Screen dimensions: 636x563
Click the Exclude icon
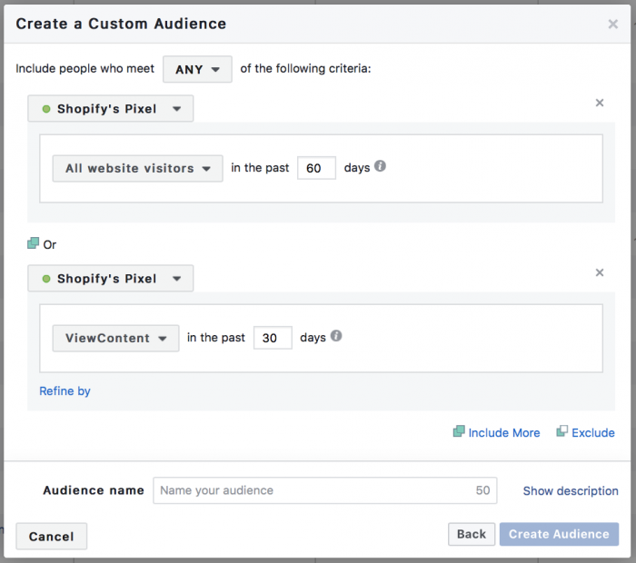[562, 432]
